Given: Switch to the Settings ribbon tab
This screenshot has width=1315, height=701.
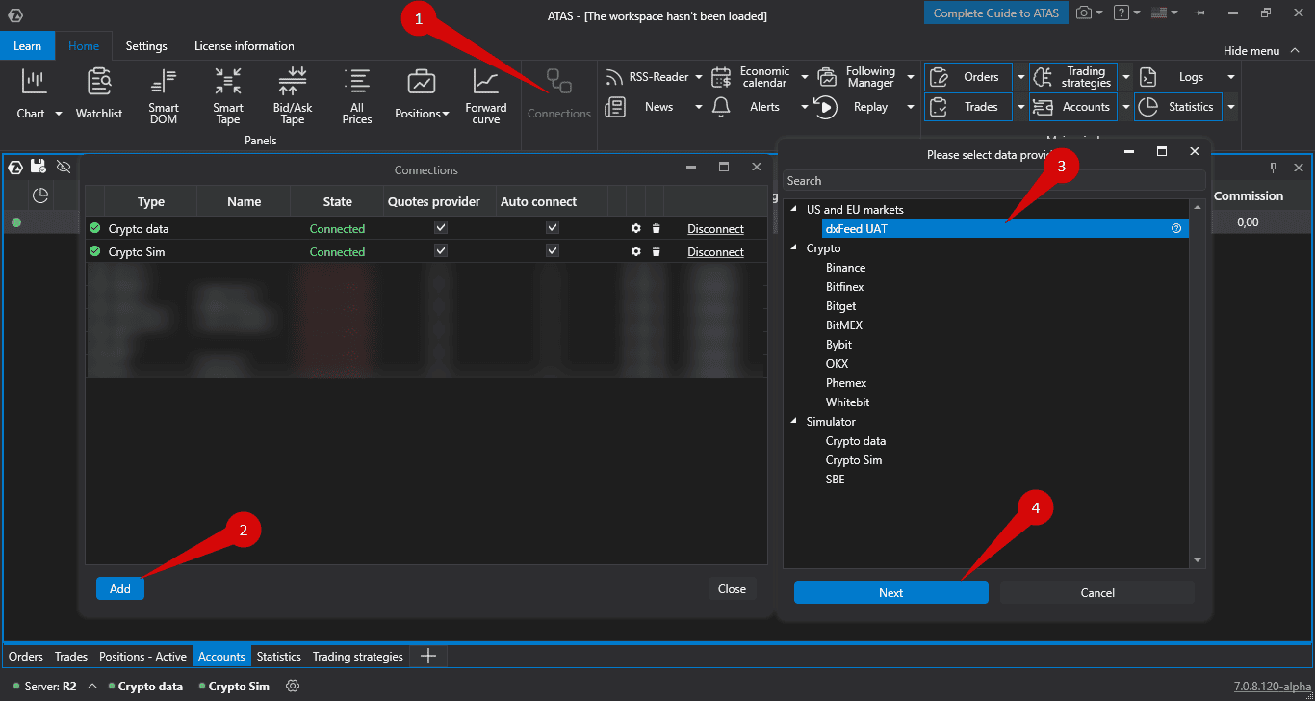Looking at the screenshot, I should pyautogui.click(x=146, y=46).
